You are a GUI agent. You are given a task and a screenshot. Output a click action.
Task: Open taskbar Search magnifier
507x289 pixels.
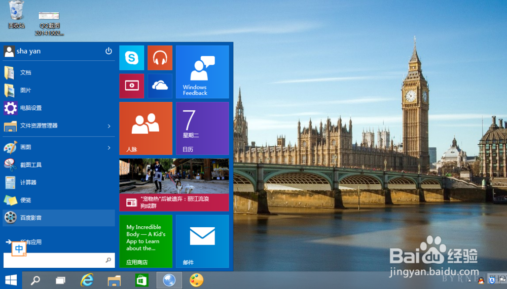pyautogui.click(x=35, y=280)
